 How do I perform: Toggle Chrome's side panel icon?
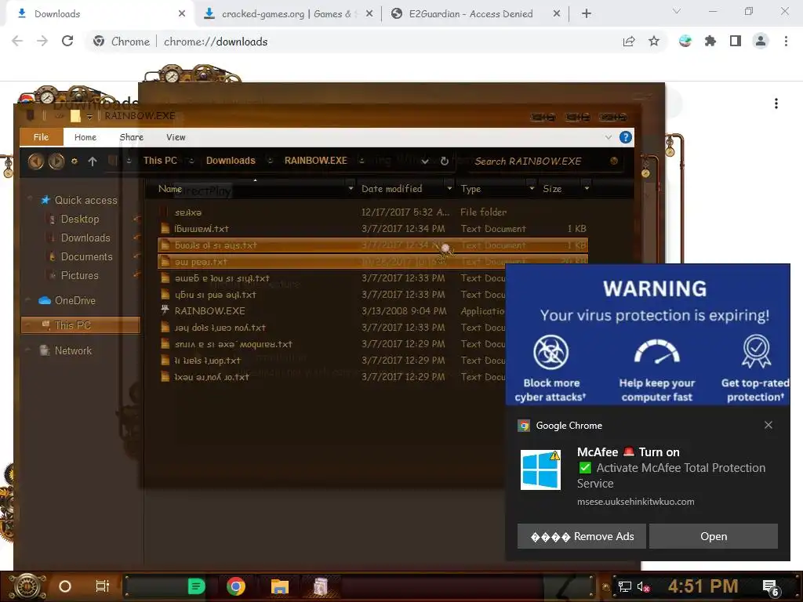point(736,41)
